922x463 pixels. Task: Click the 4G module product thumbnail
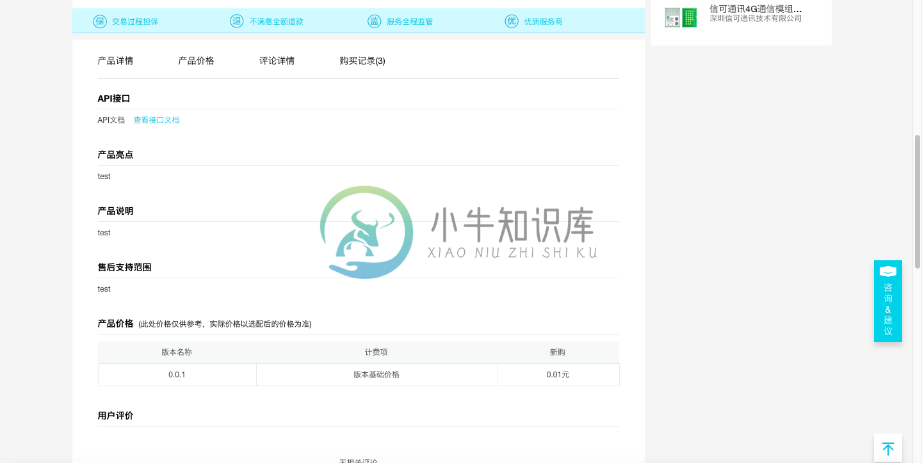pos(681,18)
